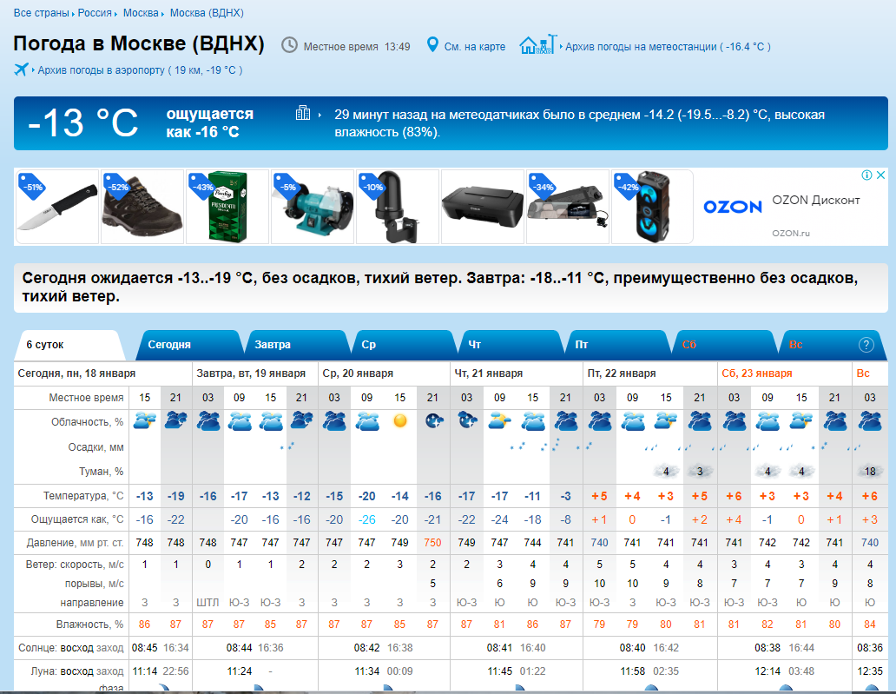Screen dimensions: 896x694
Task: Click the Пт, 22 января header
Action: (x=622, y=373)
